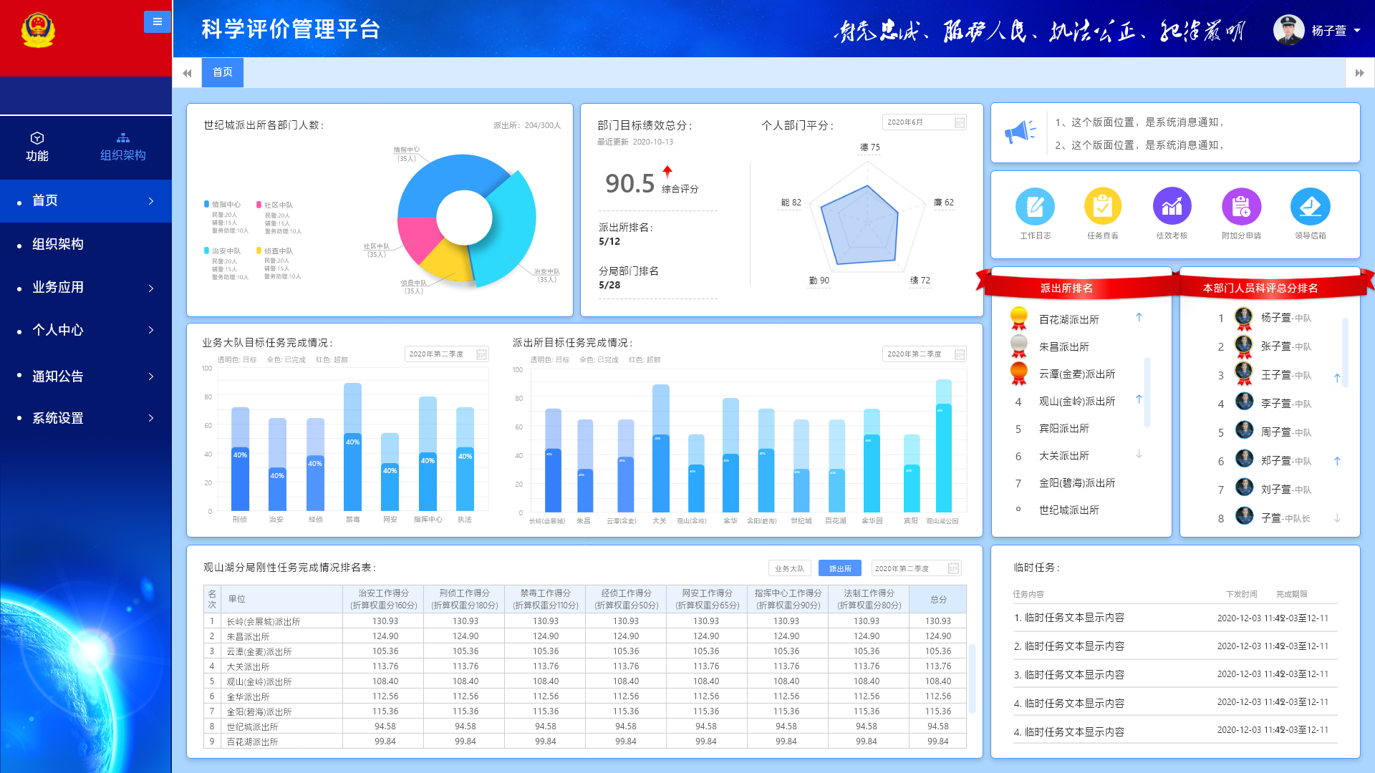
Task: Expand the 系统设置 sidebar chevron
Action: tap(151, 418)
